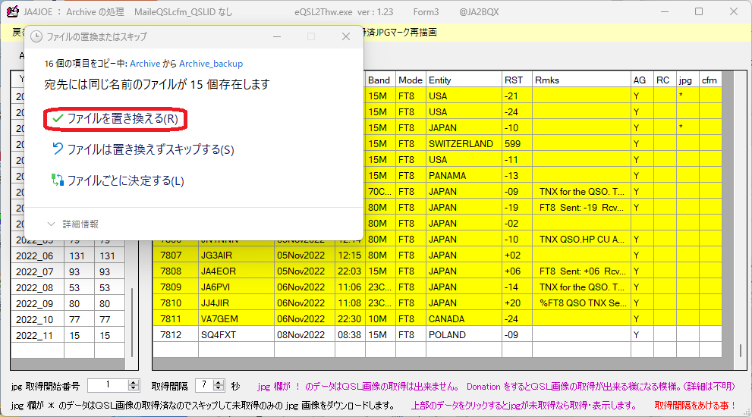Click the blue skip arrow icon
752x417 pixels.
(58, 149)
